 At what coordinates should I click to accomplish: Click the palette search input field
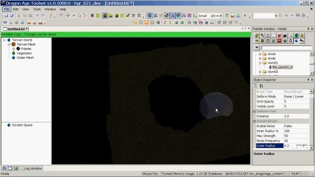[286, 48]
